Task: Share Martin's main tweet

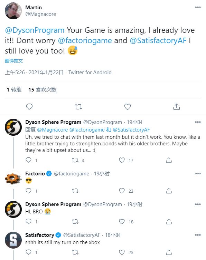Action: coord(177,107)
